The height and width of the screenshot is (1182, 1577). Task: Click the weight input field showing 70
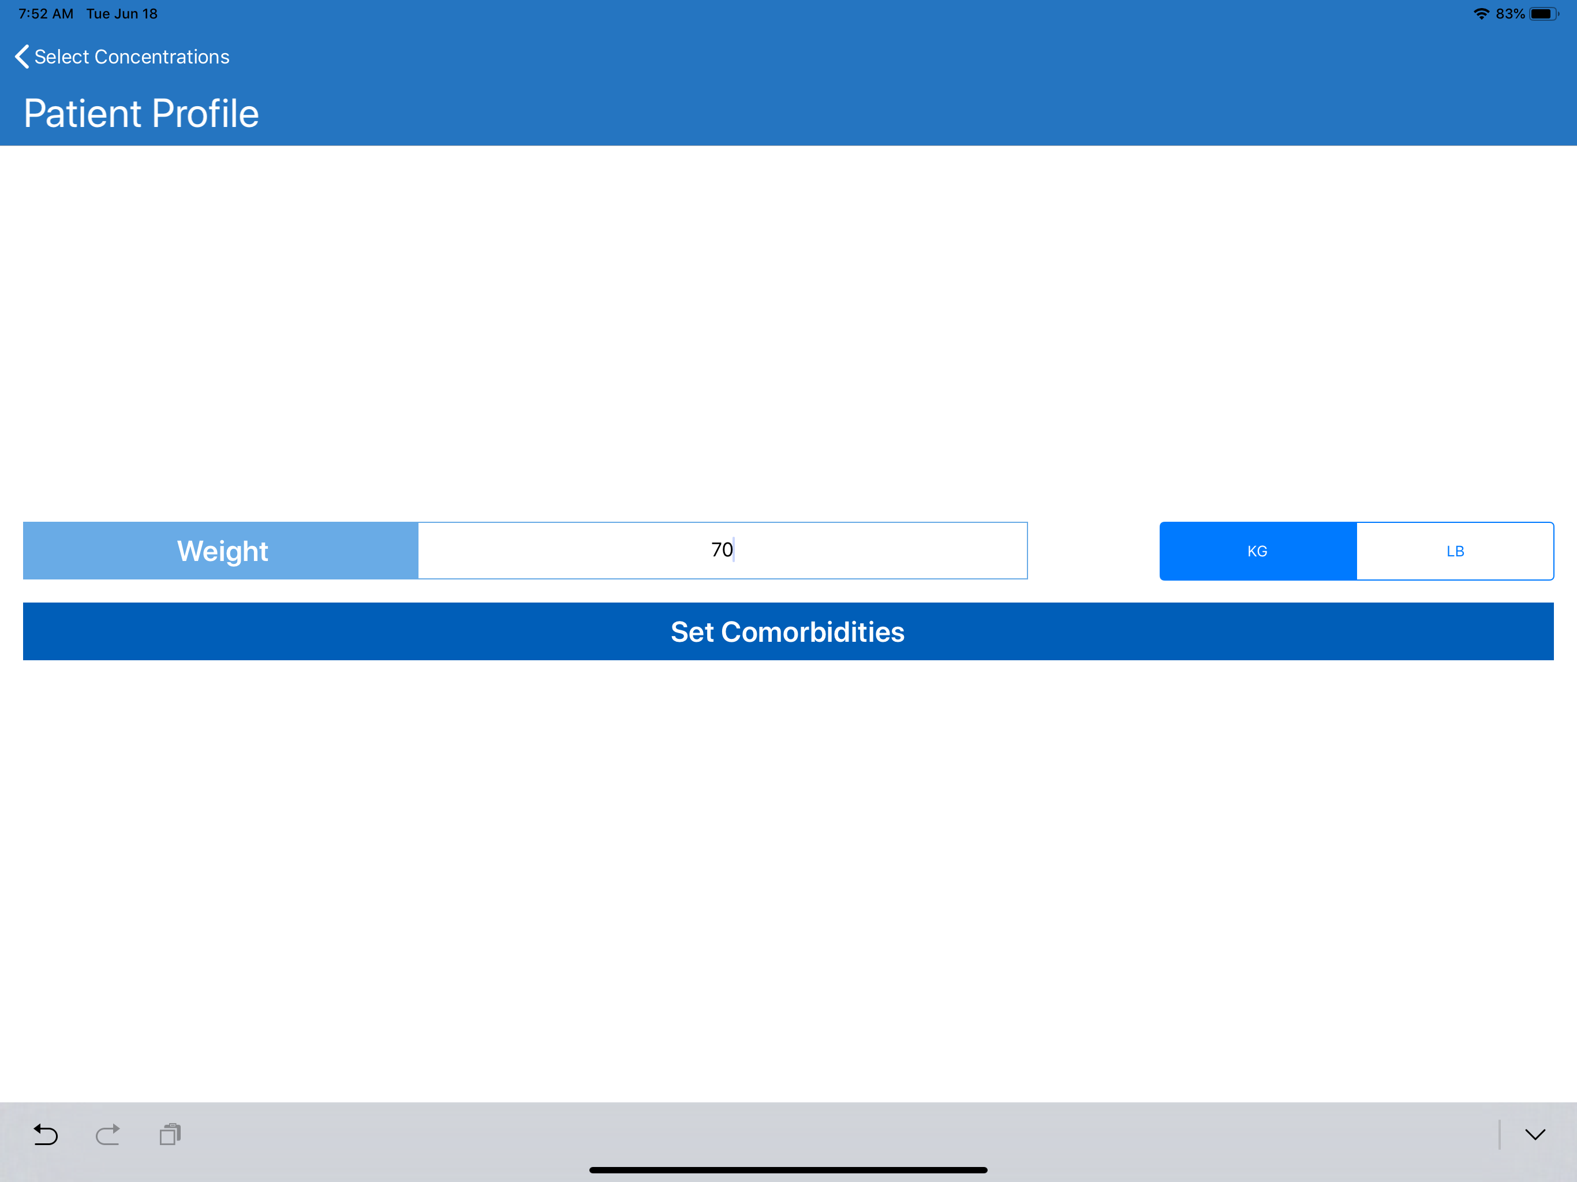[x=722, y=551]
